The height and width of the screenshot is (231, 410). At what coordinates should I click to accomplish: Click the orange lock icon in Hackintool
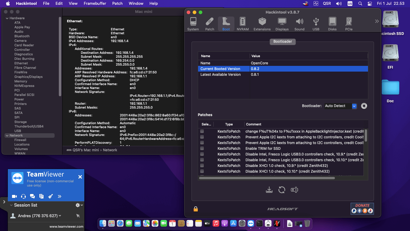click(x=196, y=209)
